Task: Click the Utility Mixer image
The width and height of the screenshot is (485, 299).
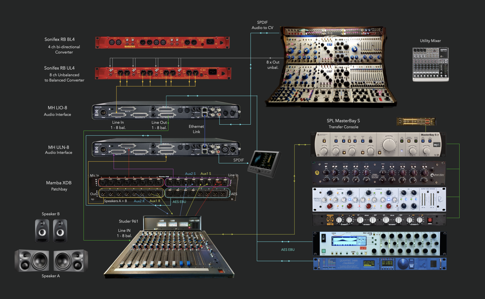Action: pos(430,64)
